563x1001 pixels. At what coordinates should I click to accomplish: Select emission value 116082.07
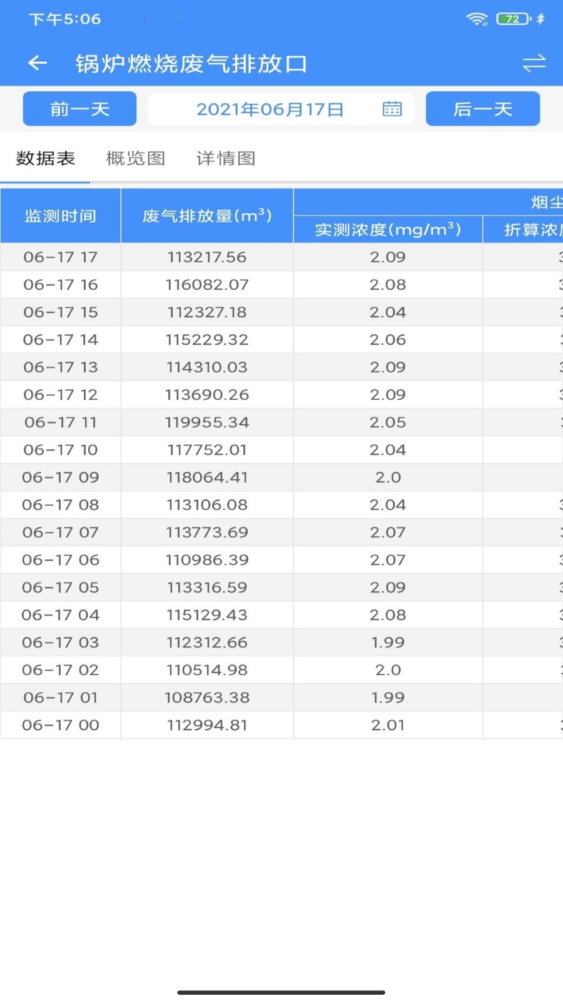click(207, 285)
